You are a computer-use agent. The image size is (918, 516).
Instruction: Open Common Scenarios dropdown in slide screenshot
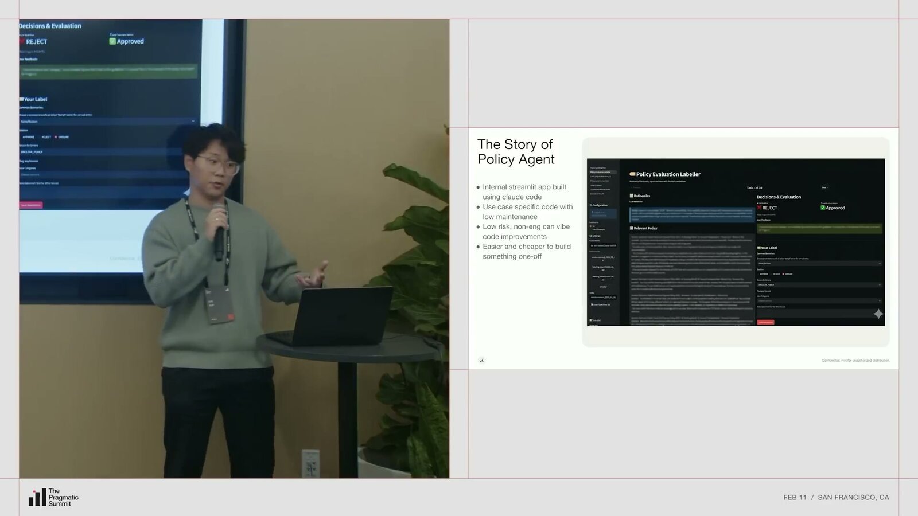coord(820,263)
